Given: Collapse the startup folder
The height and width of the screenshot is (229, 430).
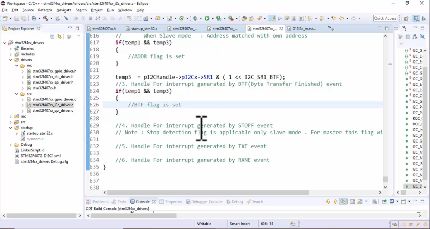Looking at the screenshot, I should tap(11, 128).
